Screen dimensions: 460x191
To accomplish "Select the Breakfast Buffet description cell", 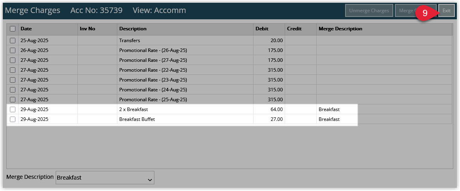I will point(185,119).
